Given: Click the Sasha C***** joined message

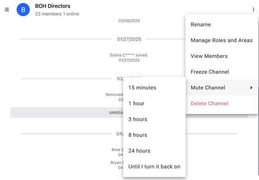Looking at the screenshot, I should click(129, 55).
